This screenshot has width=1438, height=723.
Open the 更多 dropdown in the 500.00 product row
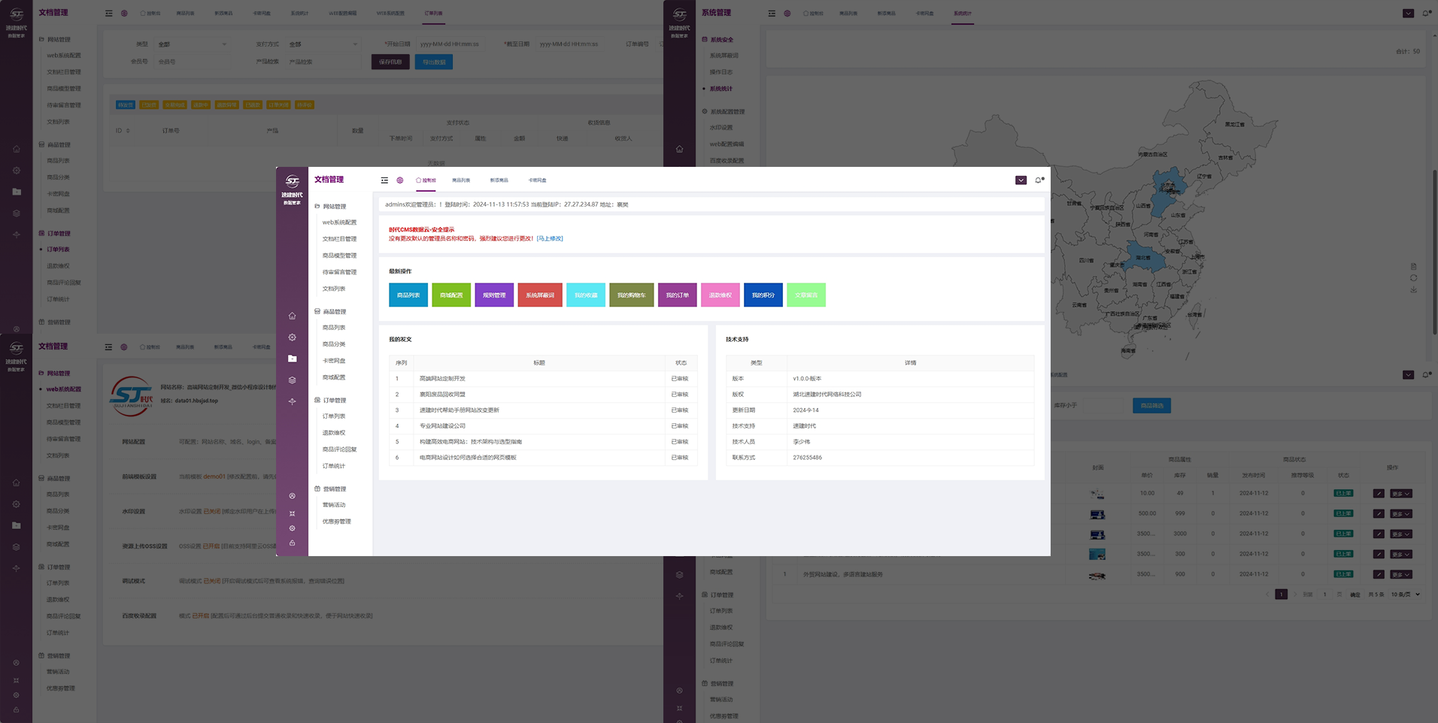tap(1400, 514)
